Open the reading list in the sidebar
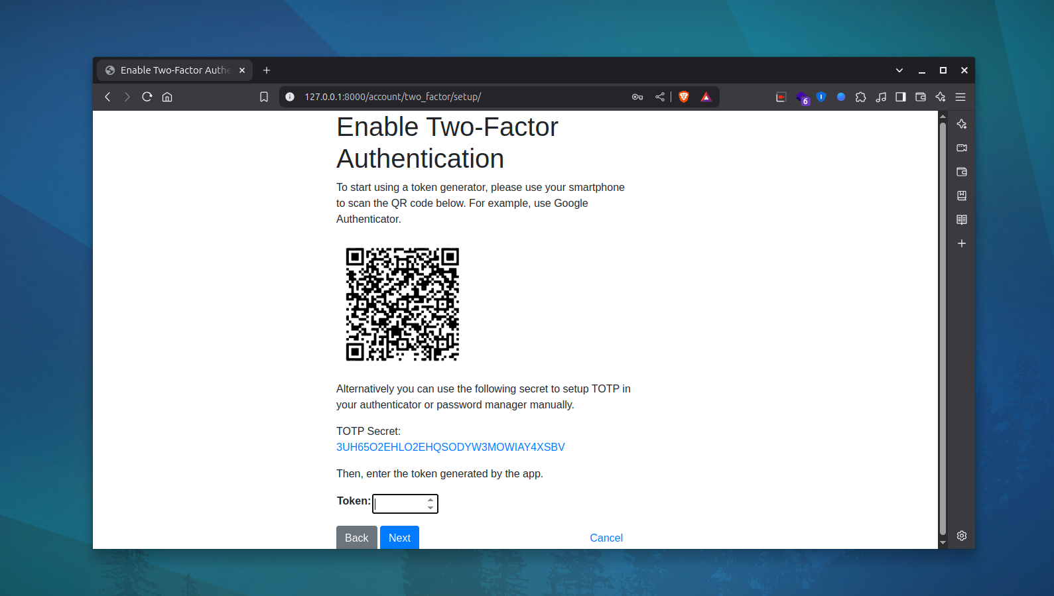This screenshot has height=596, width=1054. tap(962, 219)
